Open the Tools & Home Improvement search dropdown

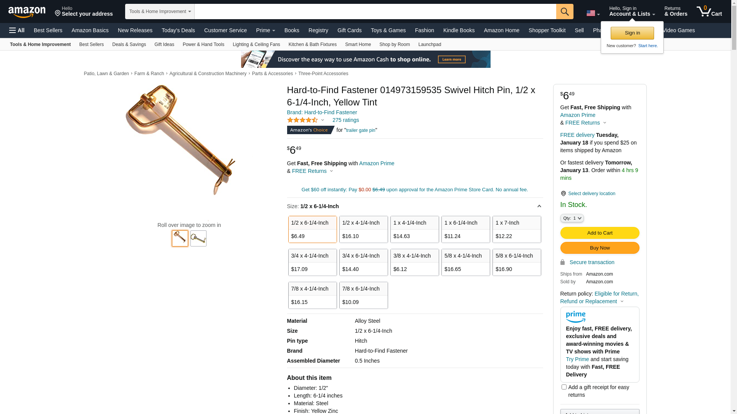point(160,11)
